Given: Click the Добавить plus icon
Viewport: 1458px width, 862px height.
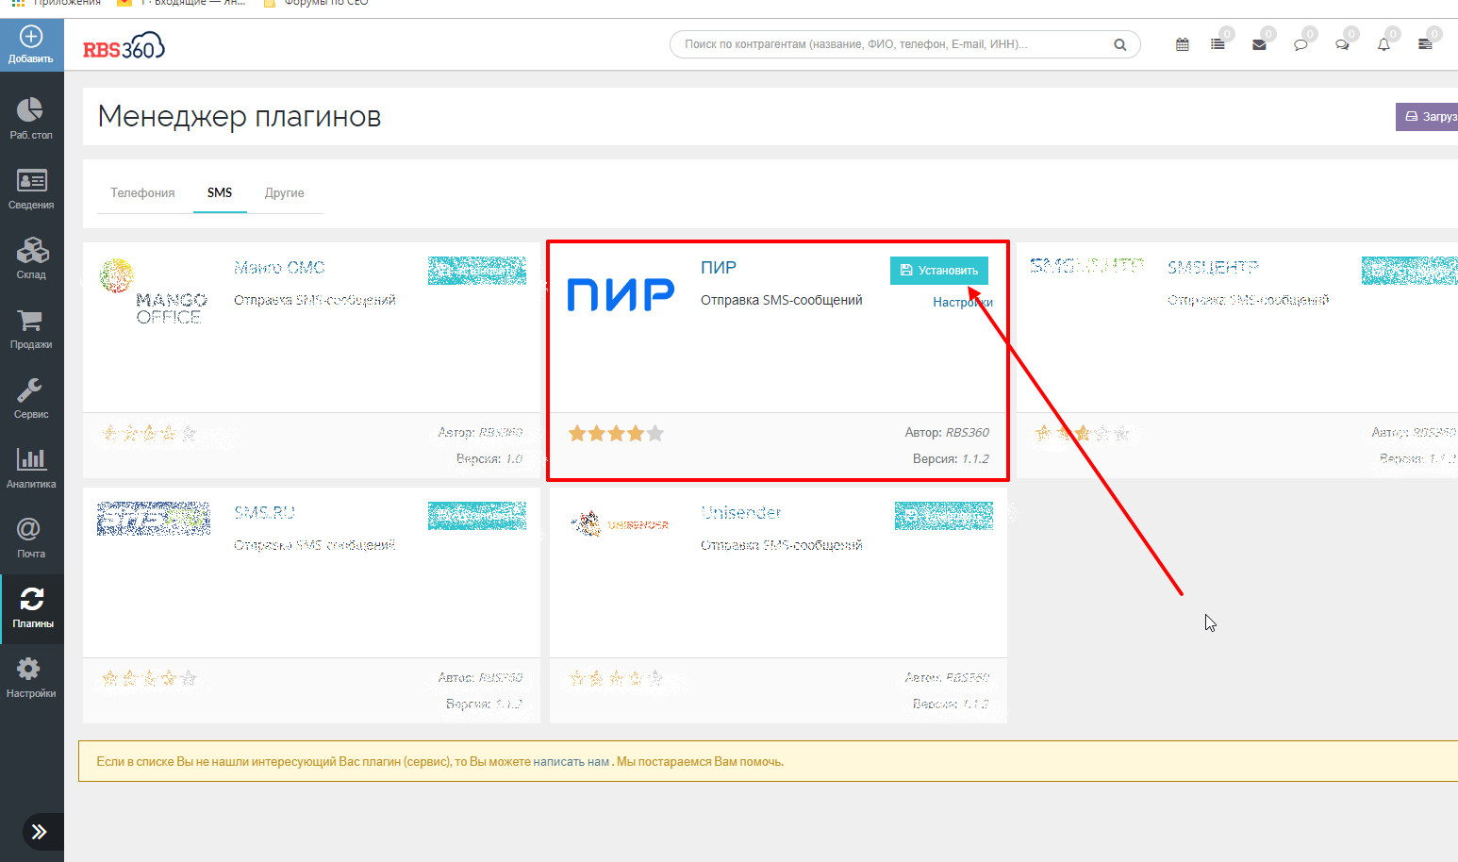Looking at the screenshot, I should tap(31, 37).
